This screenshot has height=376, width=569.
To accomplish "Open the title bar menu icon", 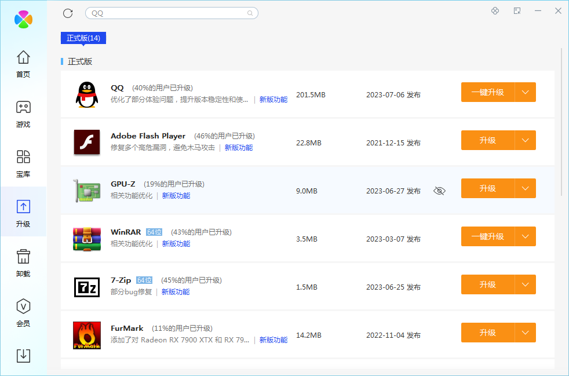I will click(517, 11).
